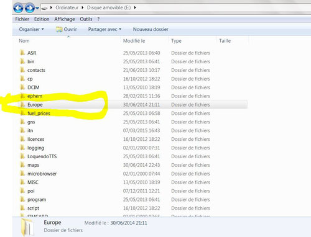Select the DCIM folder icon

(22, 87)
